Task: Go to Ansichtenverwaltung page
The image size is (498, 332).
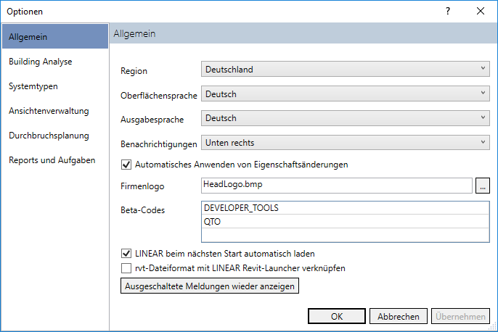Action: (x=55, y=111)
